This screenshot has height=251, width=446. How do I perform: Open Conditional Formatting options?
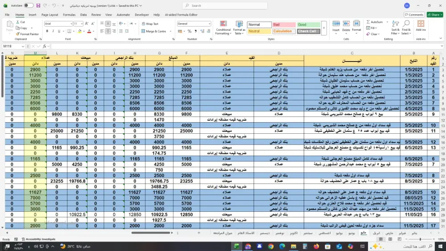[x=223, y=28]
